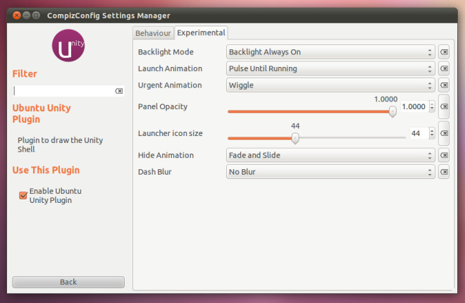Open the Urgent Animation dropdown

pyautogui.click(x=330, y=85)
